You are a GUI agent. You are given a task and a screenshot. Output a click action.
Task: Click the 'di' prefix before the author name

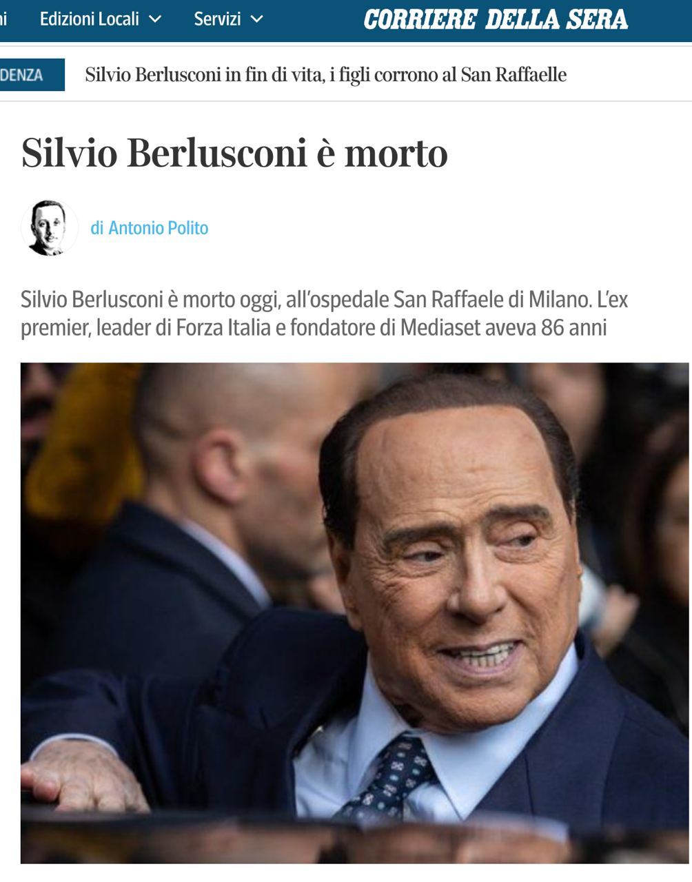pos(97,228)
